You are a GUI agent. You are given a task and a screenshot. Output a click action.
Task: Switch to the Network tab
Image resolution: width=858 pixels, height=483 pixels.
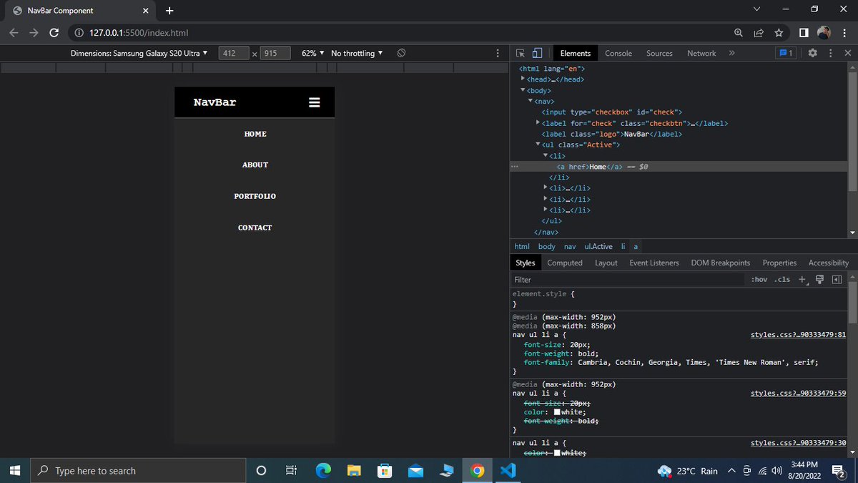coord(701,53)
